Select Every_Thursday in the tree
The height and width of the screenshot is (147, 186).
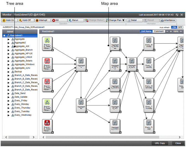click(x=22, y=108)
